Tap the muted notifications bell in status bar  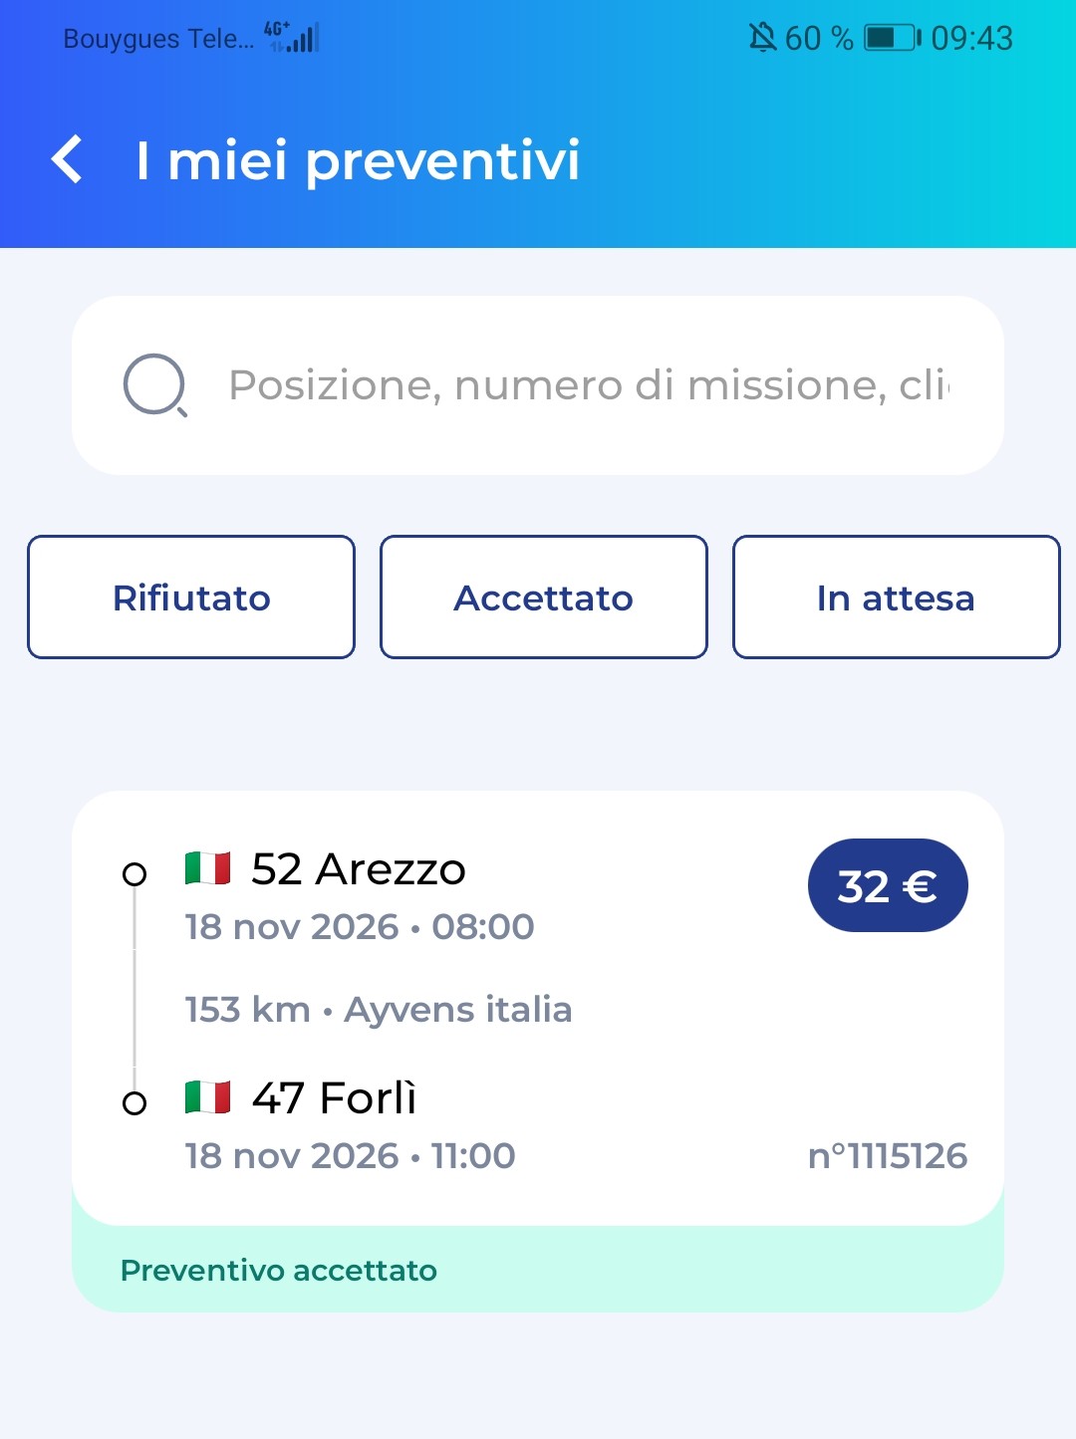coord(762,38)
